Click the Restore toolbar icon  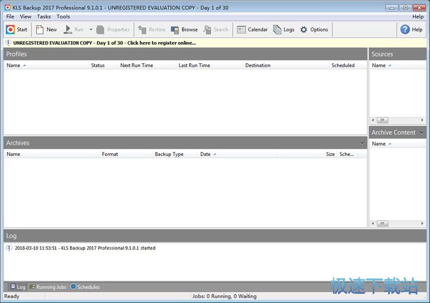(151, 30)
